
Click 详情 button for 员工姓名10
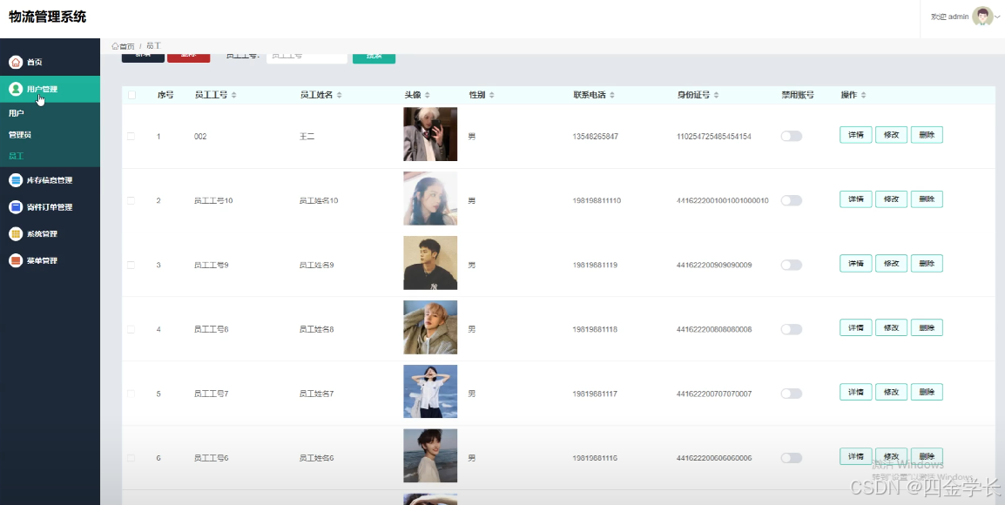click(856, 199)
